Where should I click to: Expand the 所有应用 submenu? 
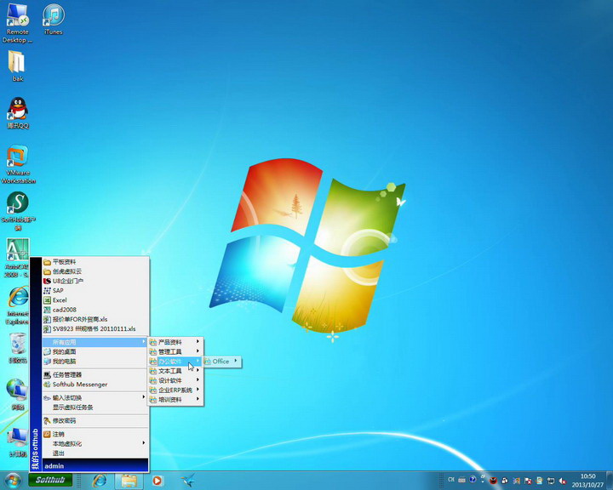(x=94, y=342)
